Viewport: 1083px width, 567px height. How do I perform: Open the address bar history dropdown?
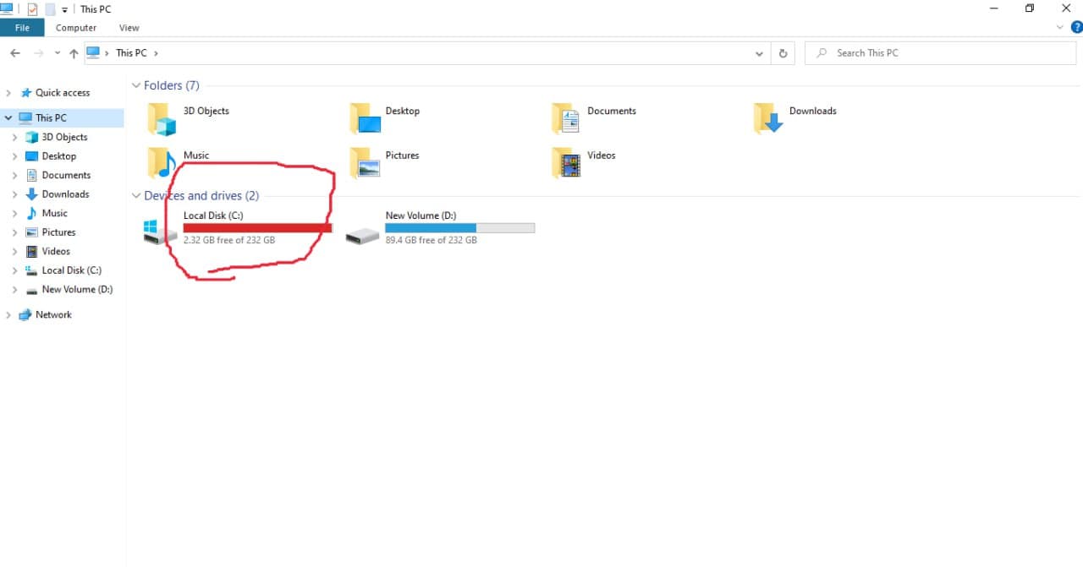click(759, 53)
